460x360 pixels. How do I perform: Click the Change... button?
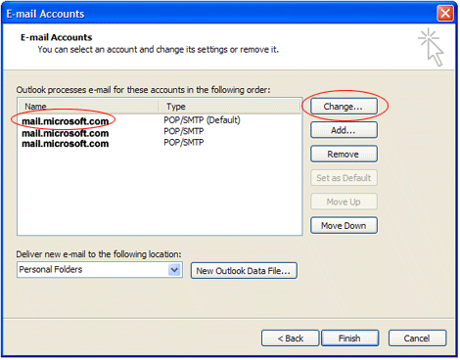tap(344, 107)
